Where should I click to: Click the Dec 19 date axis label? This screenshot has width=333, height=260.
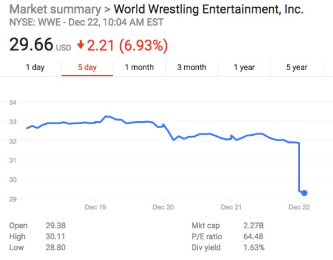(95, 207)
